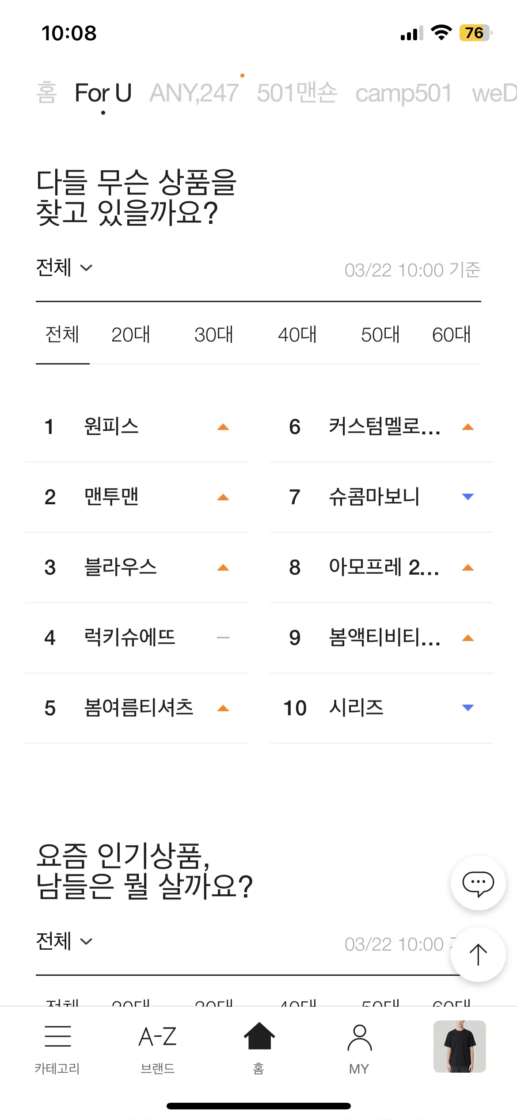Select the 40대 age tab
Image resolution: width=517 pixels, height=1120 pixels.
[x=297, y=335]
